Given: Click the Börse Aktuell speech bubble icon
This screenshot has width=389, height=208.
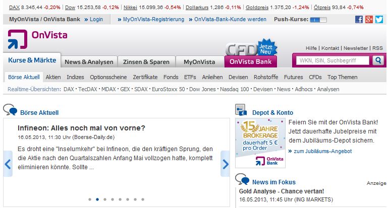Looking at the screenshot, I should pos(10,110).
